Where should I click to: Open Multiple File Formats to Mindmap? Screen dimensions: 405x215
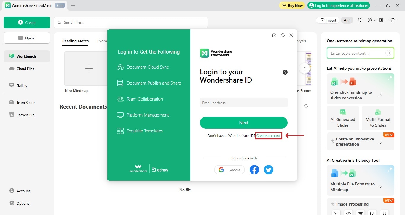coord(361,180)
